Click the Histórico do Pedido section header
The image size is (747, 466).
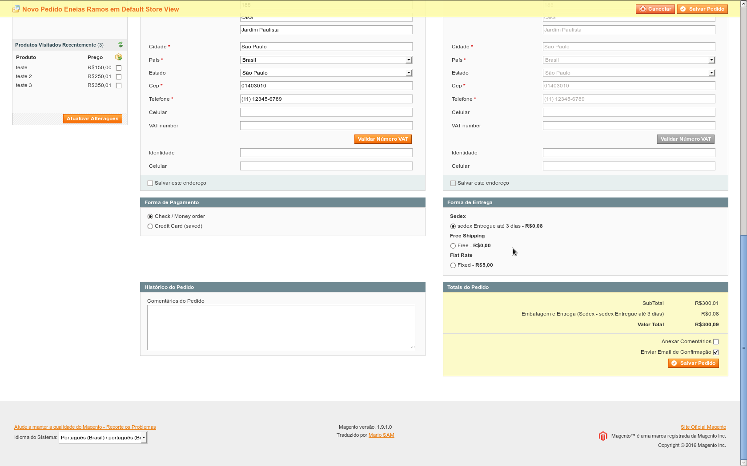(x=283, y=287)
